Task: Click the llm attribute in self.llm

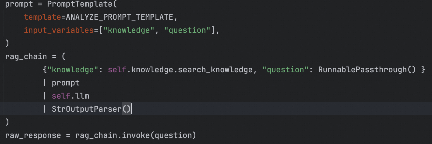Action: point(82,96)
